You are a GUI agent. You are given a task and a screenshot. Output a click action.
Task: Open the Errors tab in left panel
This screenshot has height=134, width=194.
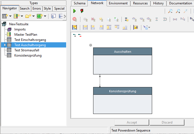tap(37, 9)
